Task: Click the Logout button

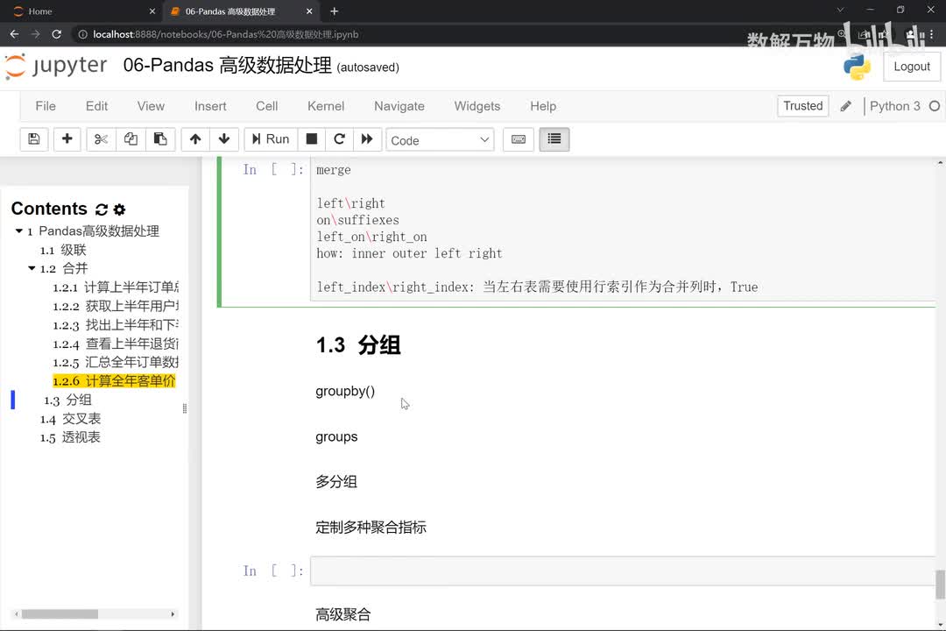Action: click(912, 67)
